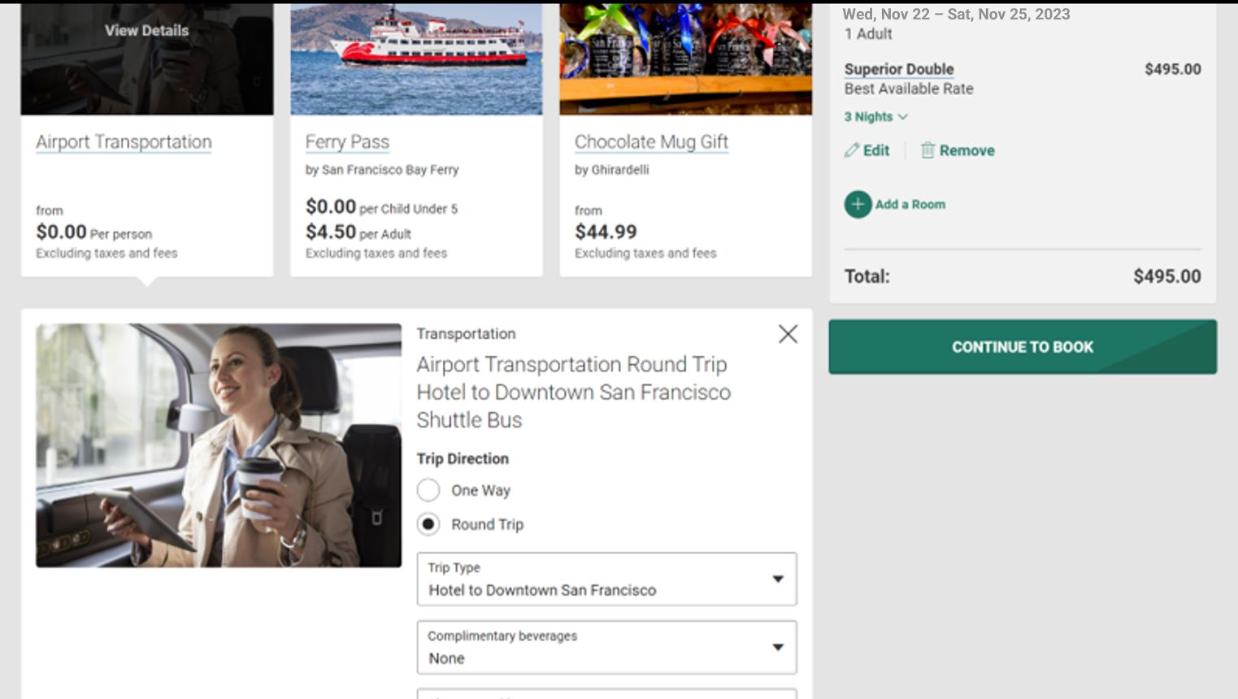
Task: Click the chocolate gift thumbnail image
Action: 685,57
